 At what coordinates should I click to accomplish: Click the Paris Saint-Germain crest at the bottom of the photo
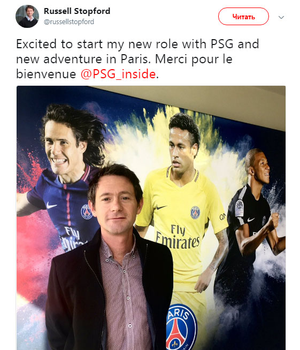click(x=181, y=327)
